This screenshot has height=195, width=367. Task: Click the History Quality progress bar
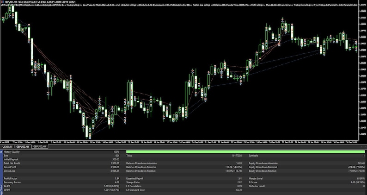coord(245,152)
